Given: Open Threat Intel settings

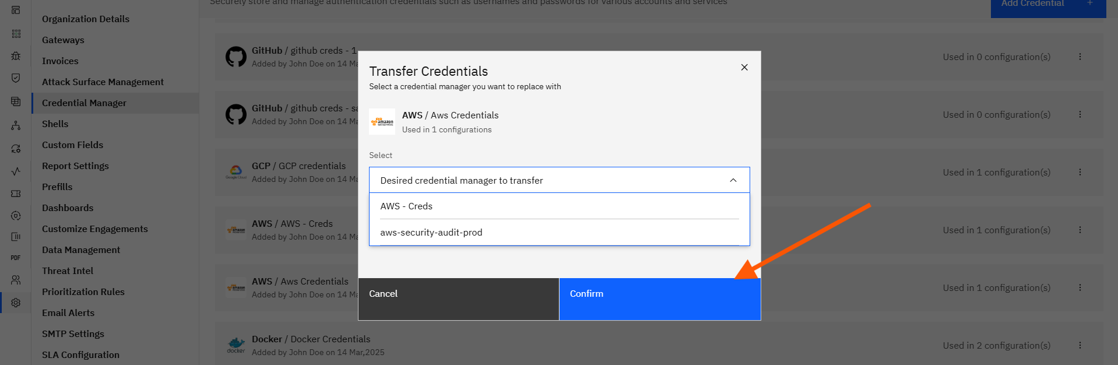Looking at the screenshot, I should 68,271.
